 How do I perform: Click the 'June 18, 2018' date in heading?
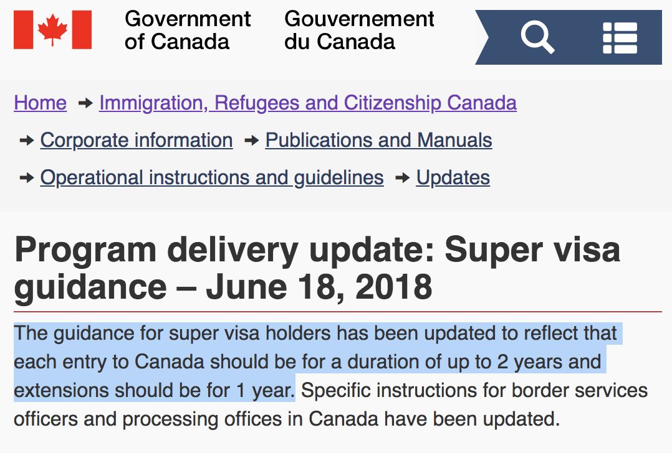tap(319, 287)
